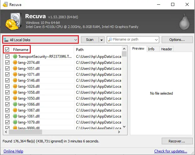
Task: Close the Recuva window
Action: [x=187, y=5]
